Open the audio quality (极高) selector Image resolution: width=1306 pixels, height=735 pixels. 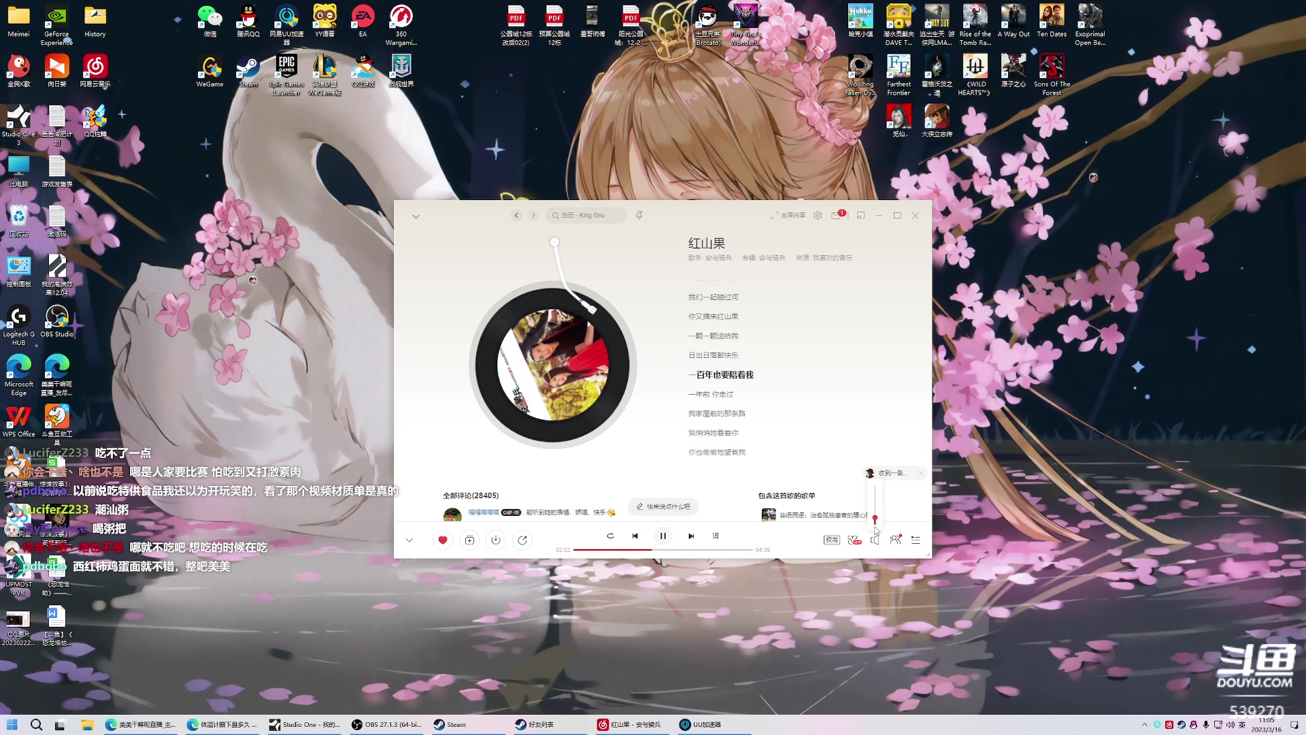pos(832,540)
